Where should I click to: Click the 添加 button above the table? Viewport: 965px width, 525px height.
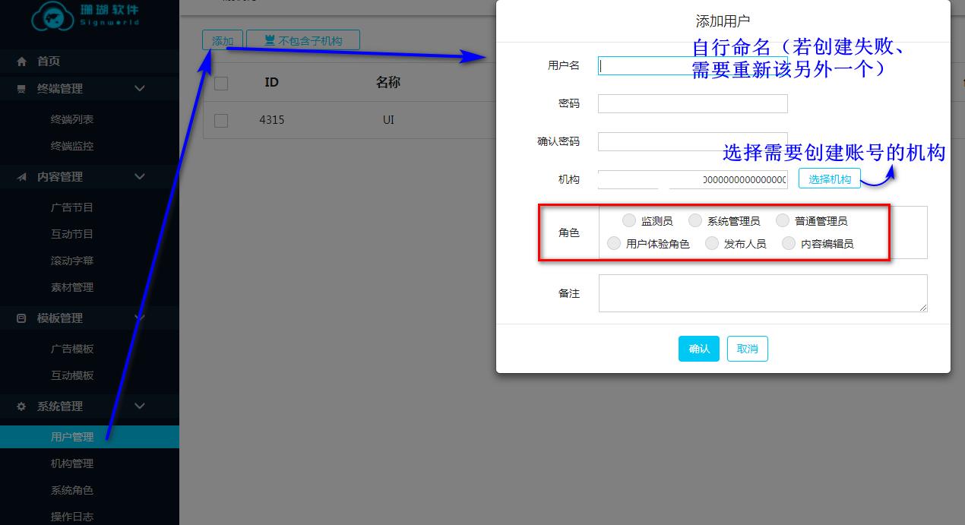coord(223,40)
